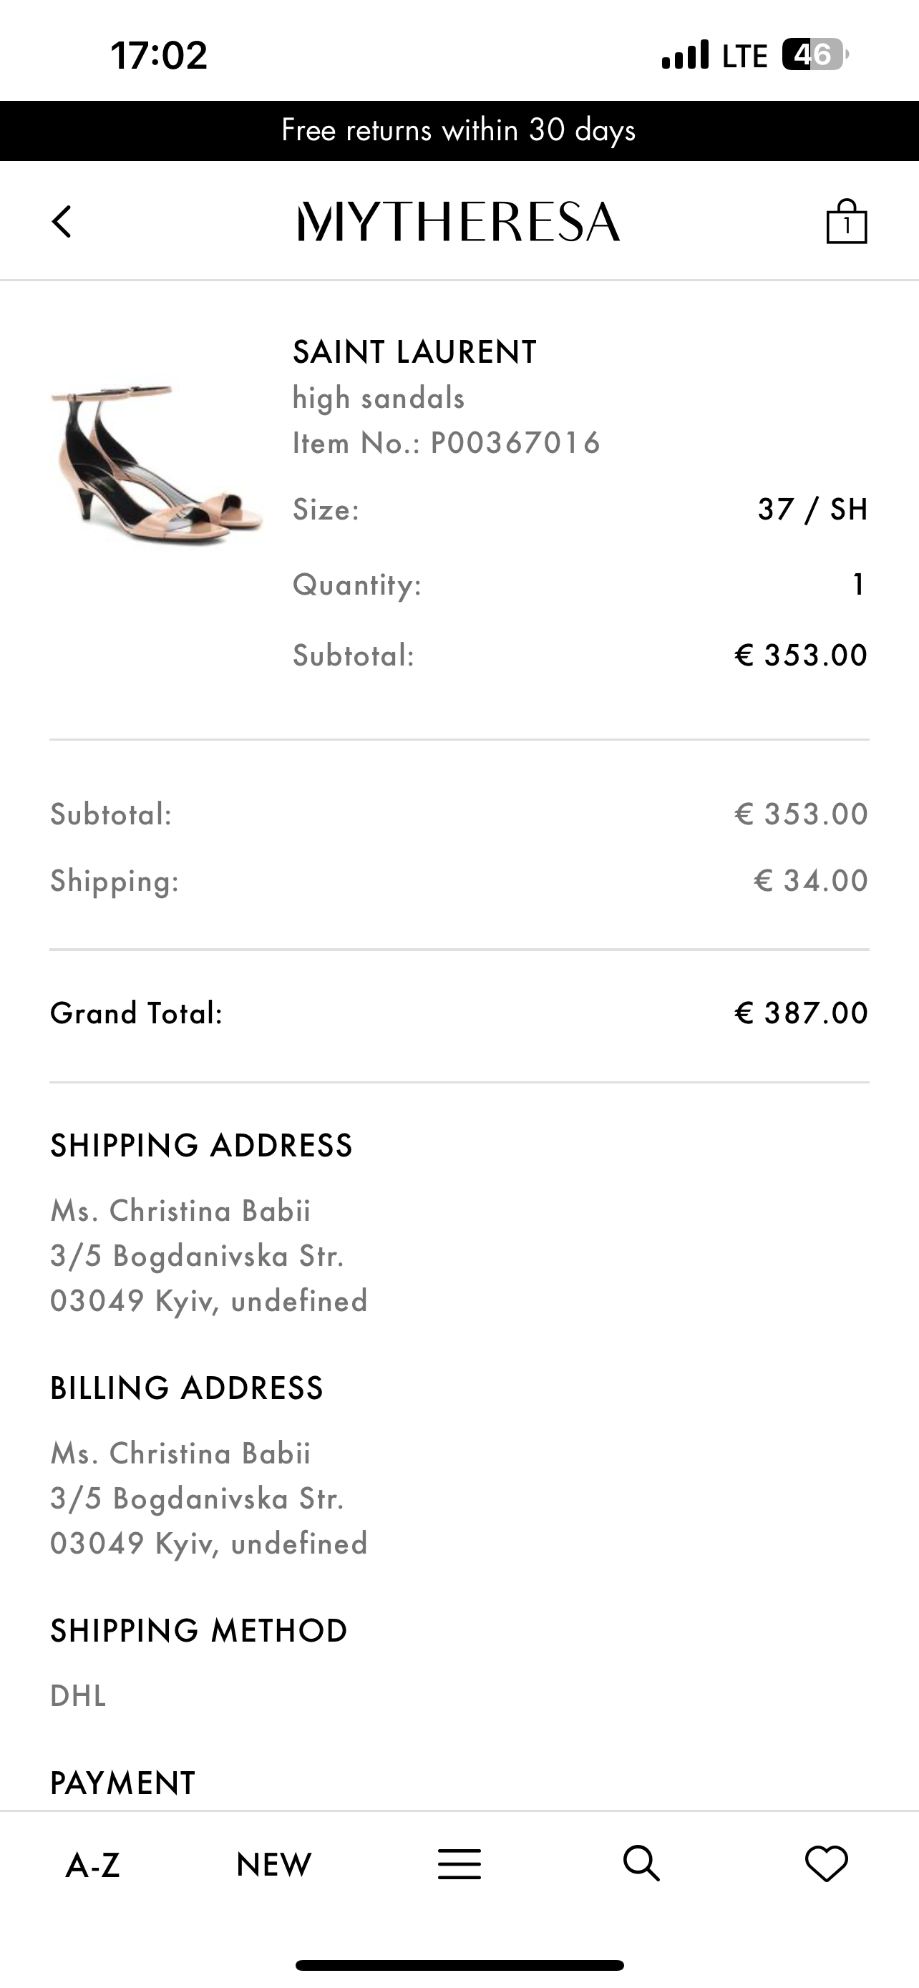This screenshot has width=919, height=1988.
Task: Tap the DHL shipping method text
Action: (78, 1695)
